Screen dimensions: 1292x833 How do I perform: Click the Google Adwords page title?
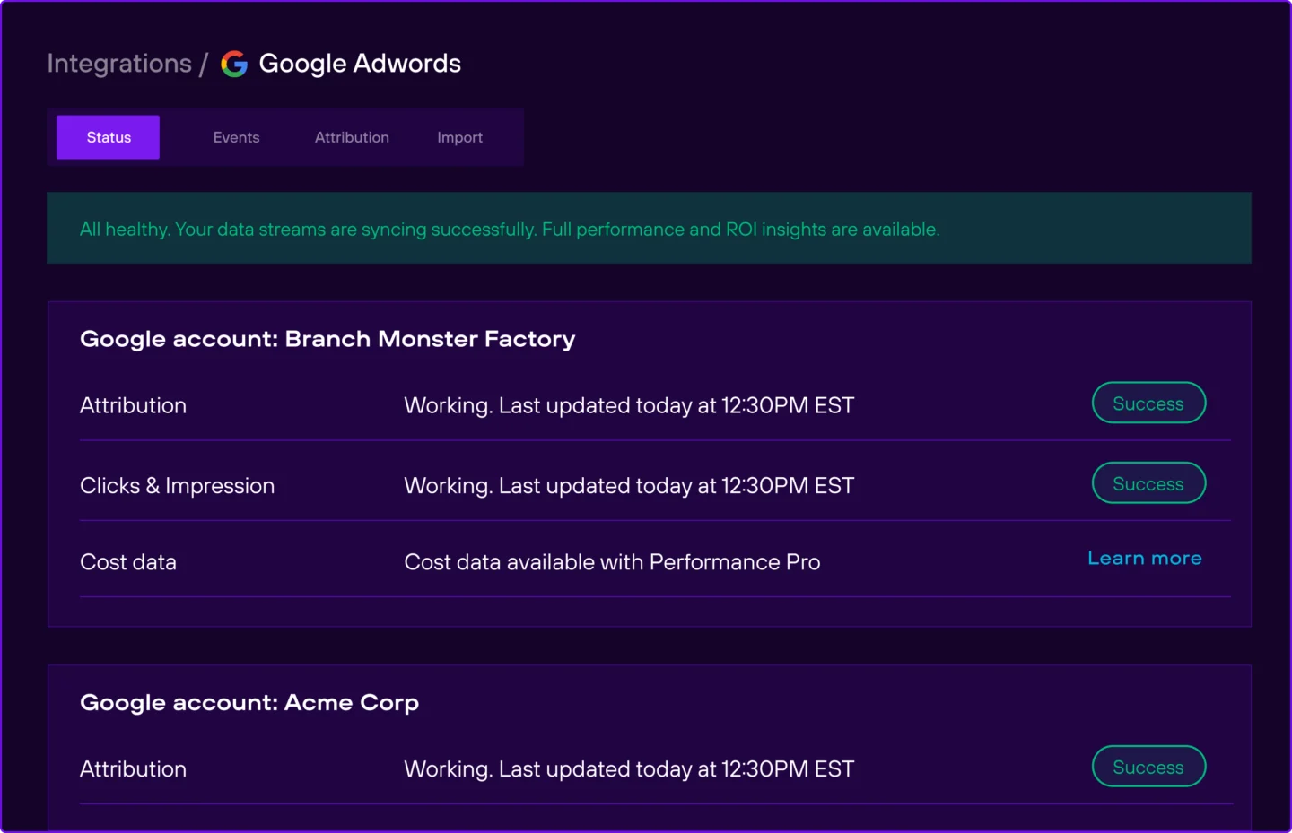tap(360, 64)
